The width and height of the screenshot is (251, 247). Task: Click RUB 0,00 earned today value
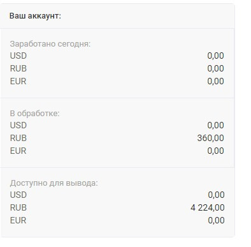tap(215, 68)
